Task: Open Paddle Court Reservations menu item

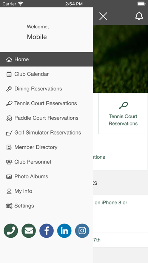Action: coord(46,118)
